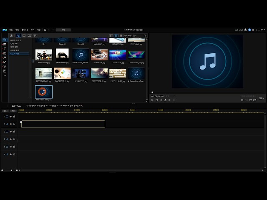267x200 pixels.
Task: Switch library to details list view
Action: [111, 35]
